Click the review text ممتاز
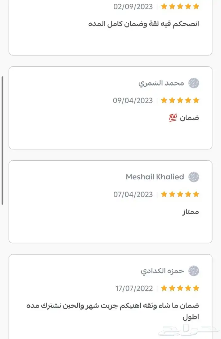The width and height of the screenshot is (221, 339). (x=190, y=212)
